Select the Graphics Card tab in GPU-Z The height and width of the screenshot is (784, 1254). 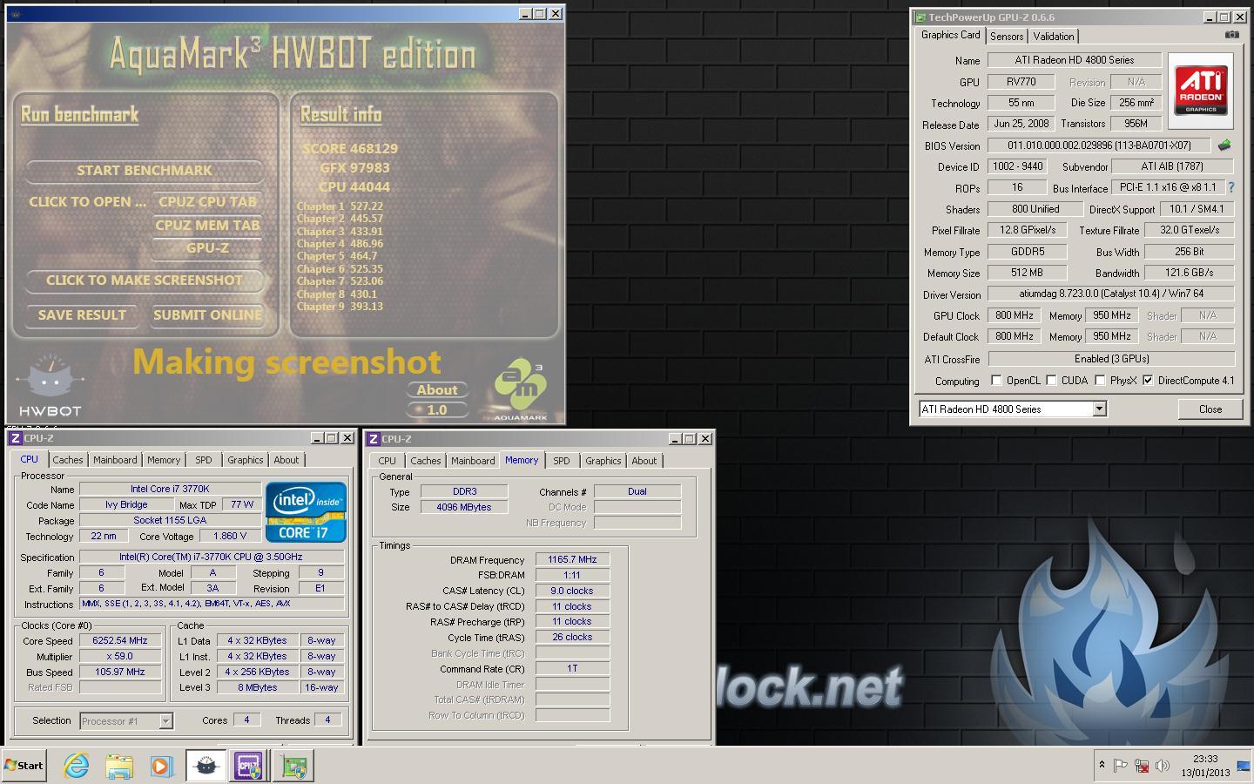click(950, 35)
